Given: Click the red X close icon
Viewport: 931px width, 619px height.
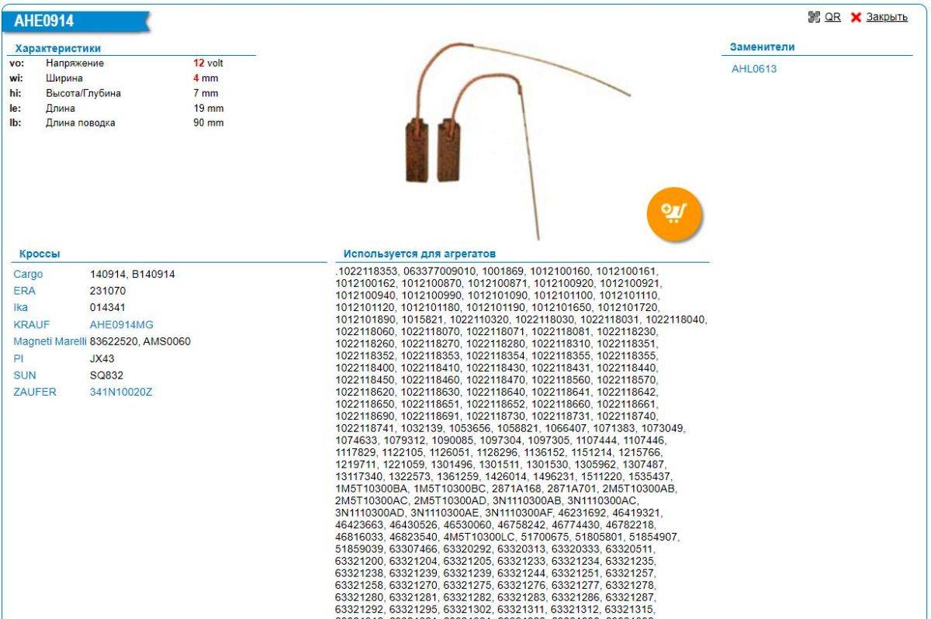Looking at the screenshot, I should click(x=856, y=17).
